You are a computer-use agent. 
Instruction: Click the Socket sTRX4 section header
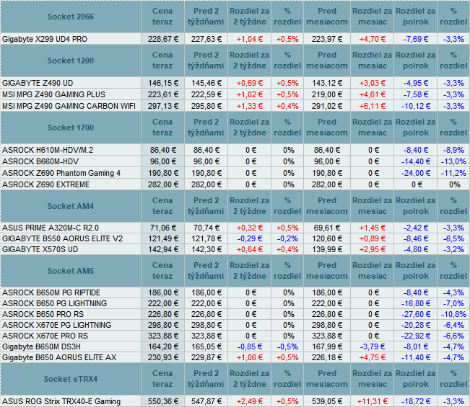pos(71,379)
